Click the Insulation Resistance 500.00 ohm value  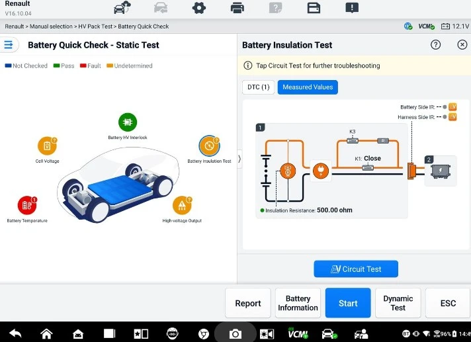click(x=334, y=210)
